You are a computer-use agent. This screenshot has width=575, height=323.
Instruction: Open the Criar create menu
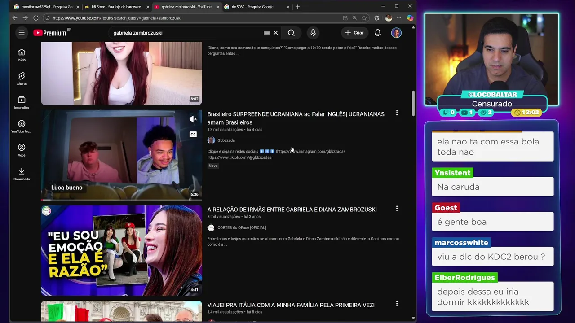click(x=354, y=33)
